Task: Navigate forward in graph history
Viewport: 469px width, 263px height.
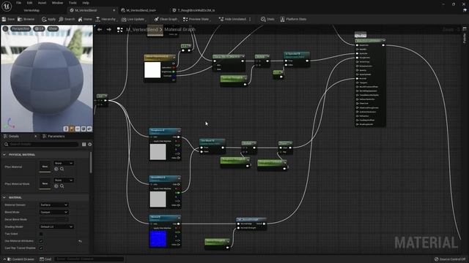Action: point(109,29)
